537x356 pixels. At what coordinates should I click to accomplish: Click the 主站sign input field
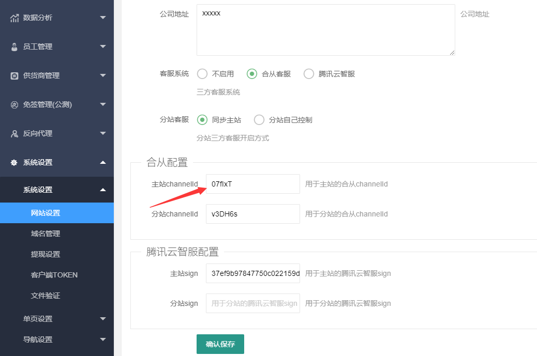[x=253, y=273]
